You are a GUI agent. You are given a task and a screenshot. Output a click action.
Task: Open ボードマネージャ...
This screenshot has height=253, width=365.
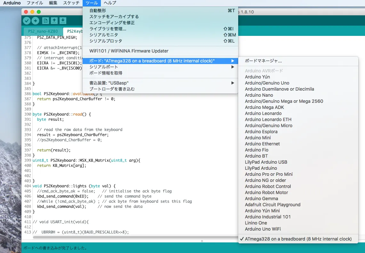298,61
